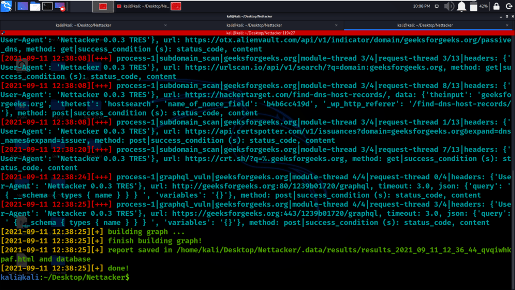Click the small display indicator beside the clock
This screenshot has height=290, width=515.
(437, 6)
